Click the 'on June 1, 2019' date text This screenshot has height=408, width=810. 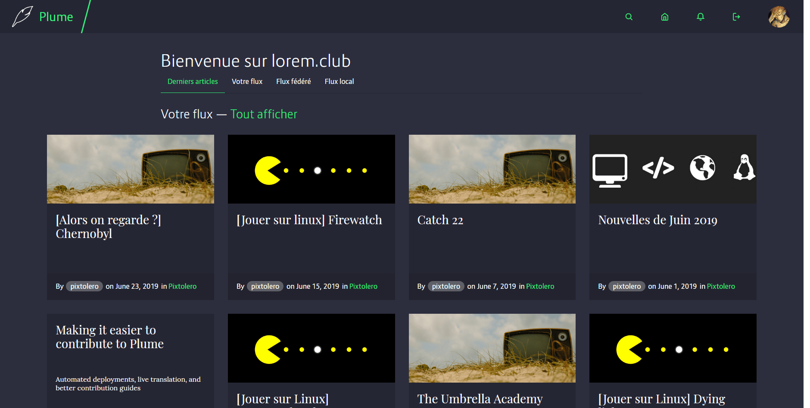click(x=672, y=286)
